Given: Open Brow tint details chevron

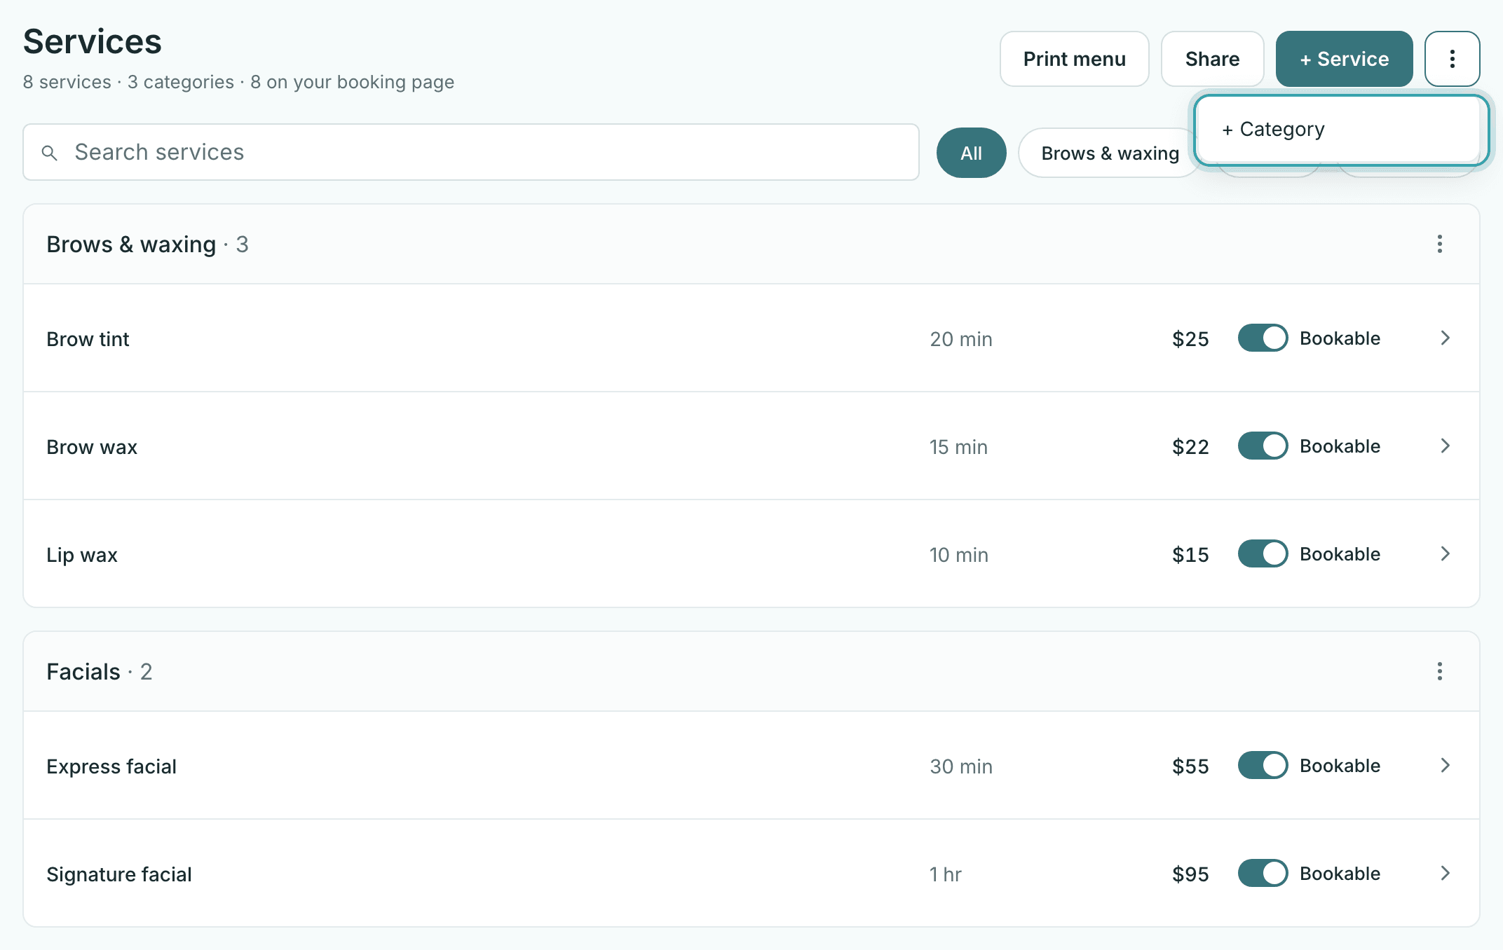Looking at the screenshot, I should click(x=1445, y=338).
